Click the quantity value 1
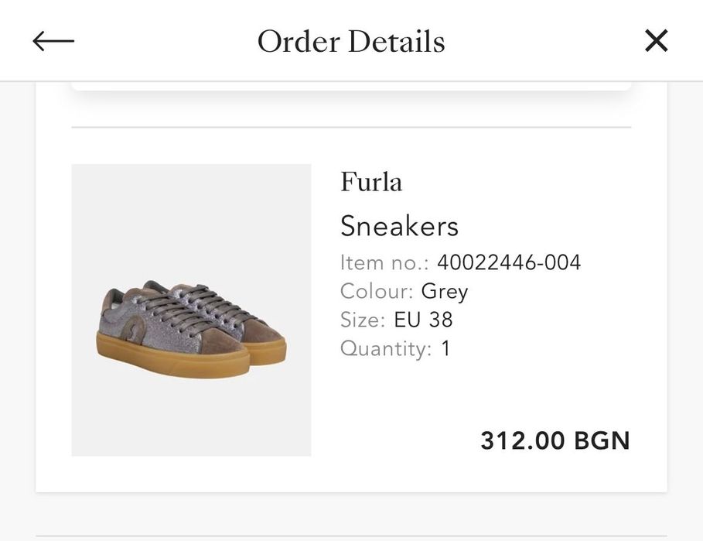Viewport: 703px width, 541px height. click(445, 349)
